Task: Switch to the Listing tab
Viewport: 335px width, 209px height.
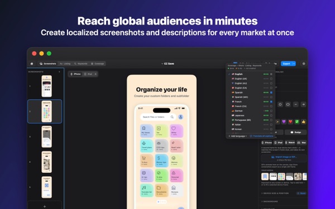Action: (65, 64)
